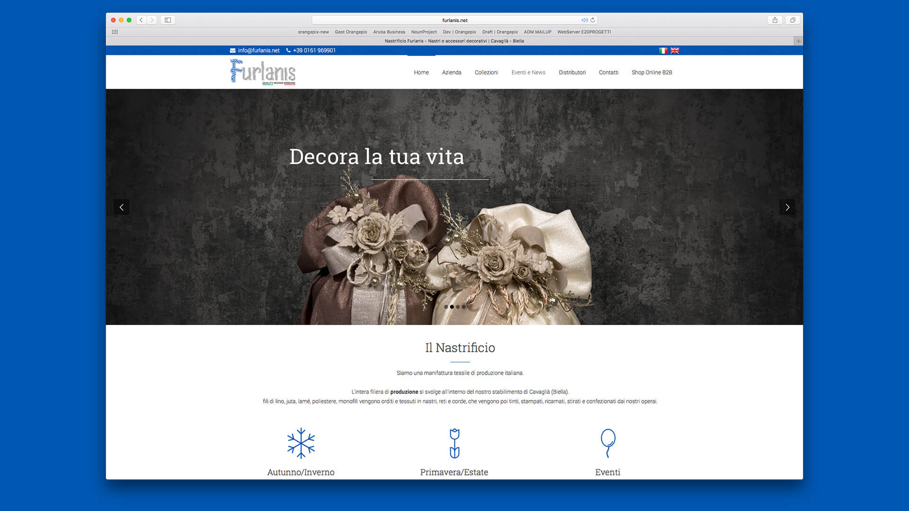The image size is (909, 511).
Task: Click the tulip Primavera/Estate icon
Action: pyautogui.click(x=454, y=443)
